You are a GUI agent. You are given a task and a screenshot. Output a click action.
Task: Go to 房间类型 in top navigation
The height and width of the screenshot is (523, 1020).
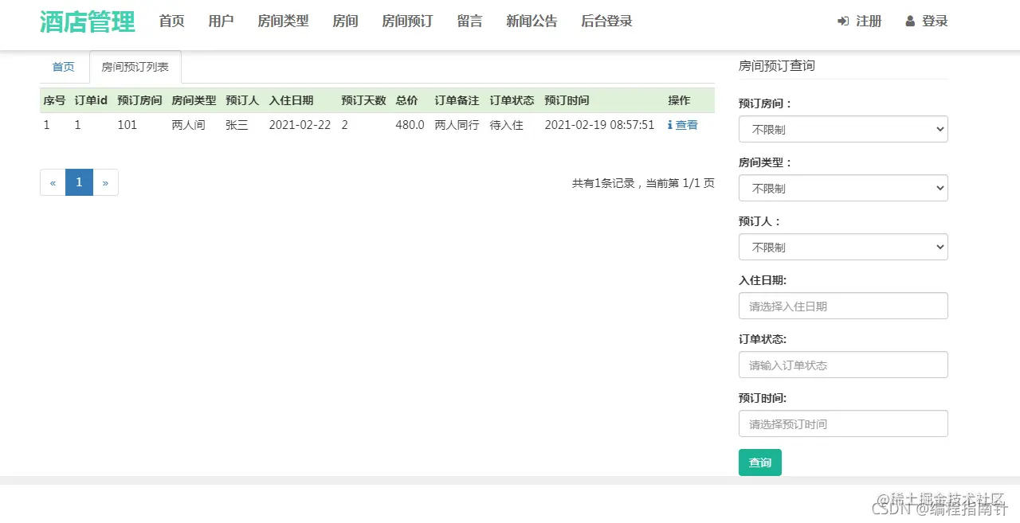pos(283,21)
